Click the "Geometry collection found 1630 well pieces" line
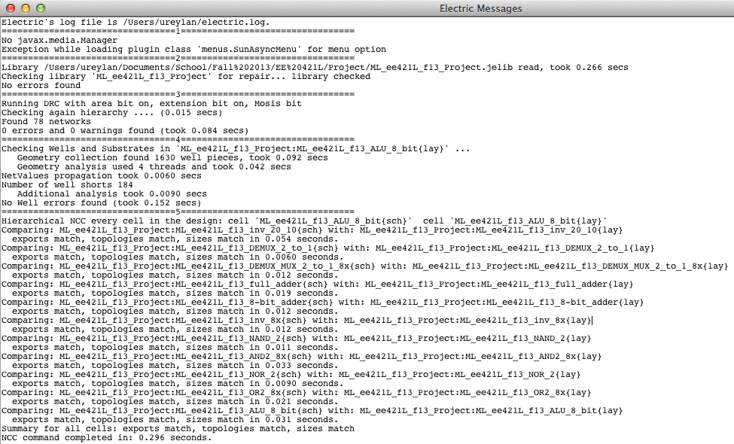734x444 pixels. [172, 158]
